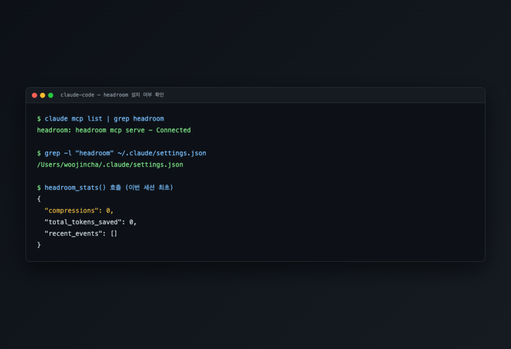Screen dimensions: 511x349
Task: Click the '"compressions": 0,' line
Action: pos(79,210)
